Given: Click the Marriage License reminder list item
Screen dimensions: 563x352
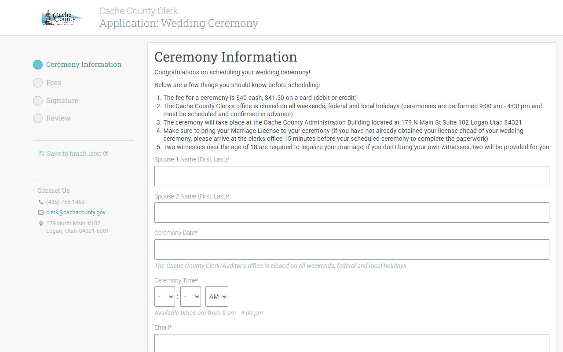Looking at the screenshot, I should (343, 135).
